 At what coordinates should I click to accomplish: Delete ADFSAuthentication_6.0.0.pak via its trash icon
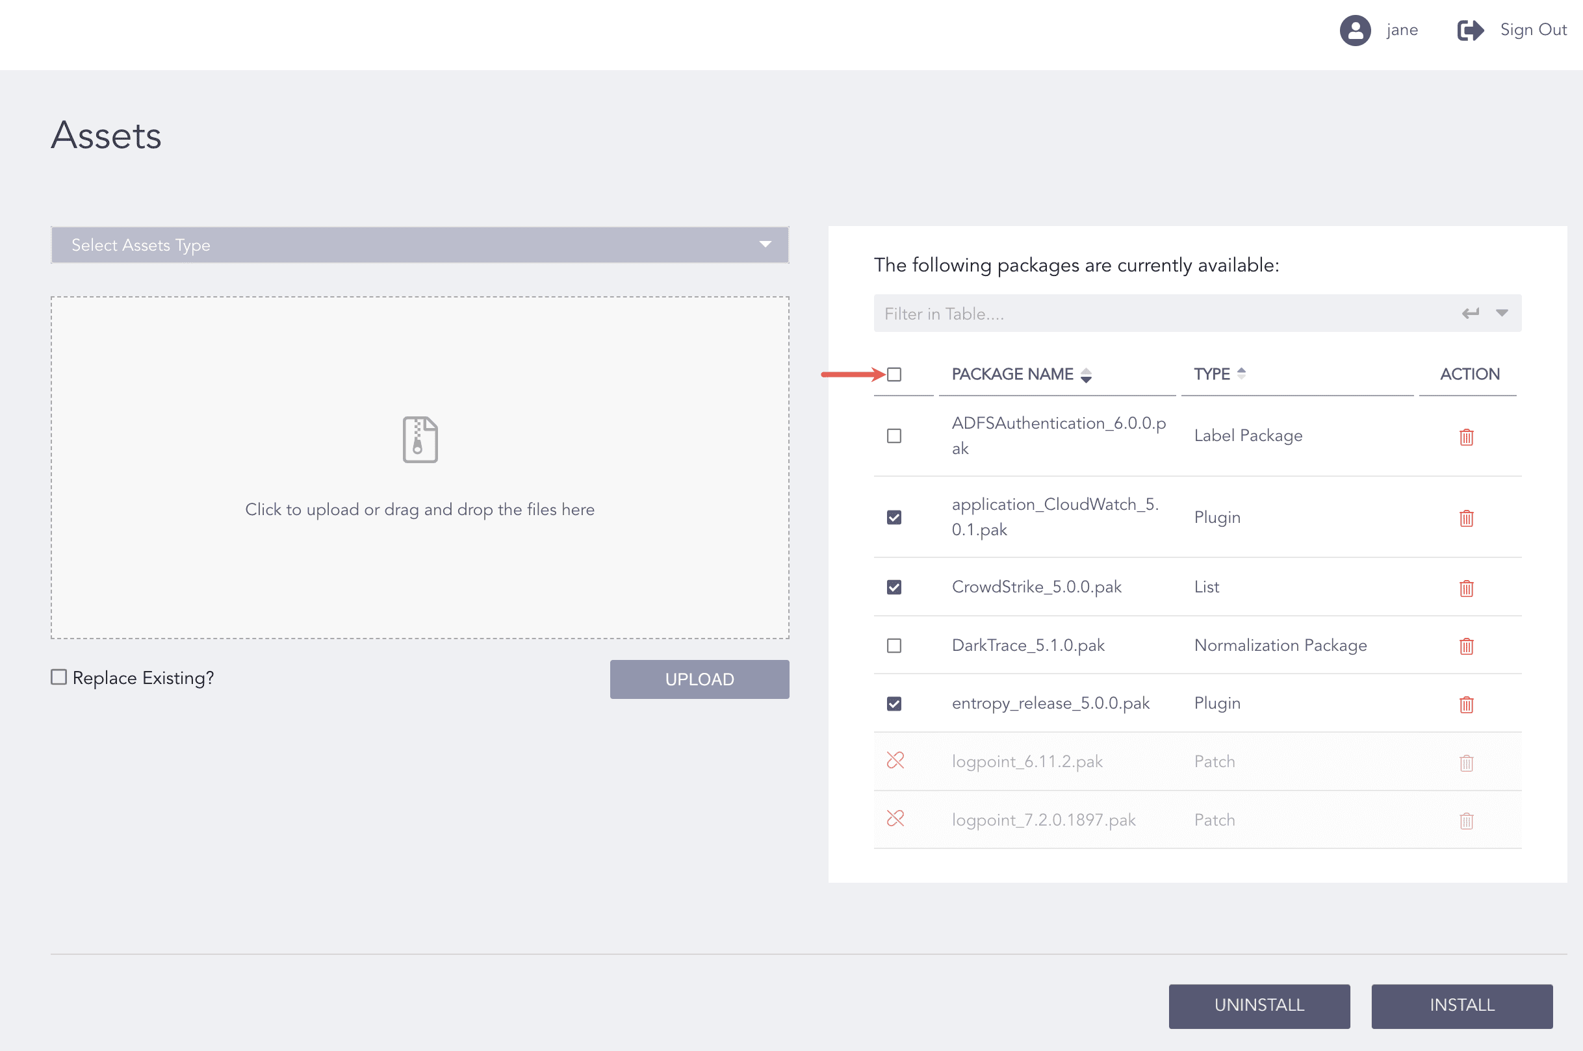pyautogui.click(x=1466, y=437)
